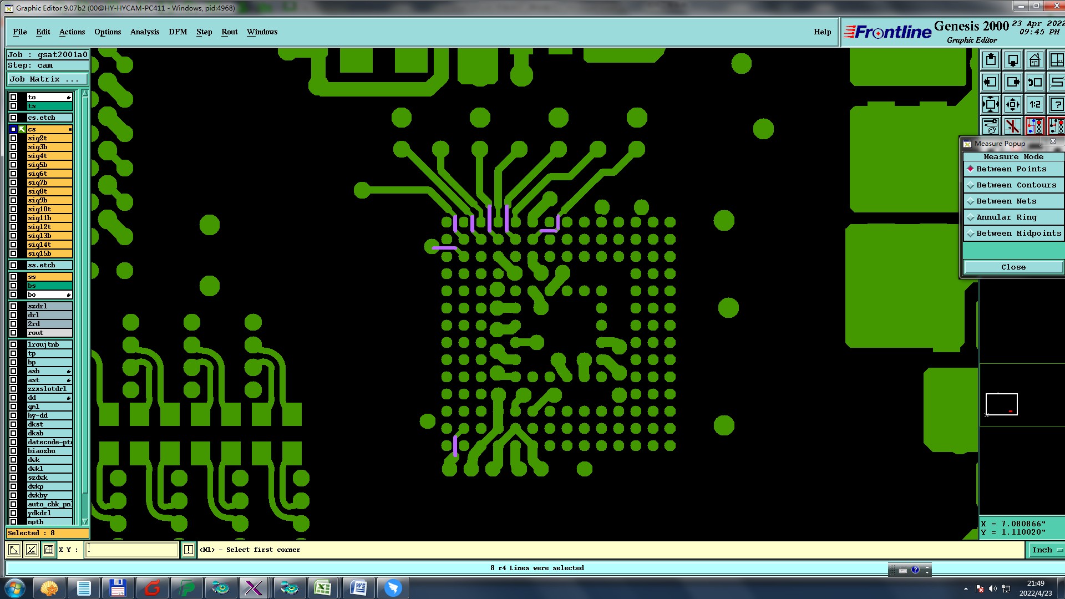This screenshot has width=1065, height=599.
Task: Click the wrench and palette settings icon
Action: pos(991,126)
